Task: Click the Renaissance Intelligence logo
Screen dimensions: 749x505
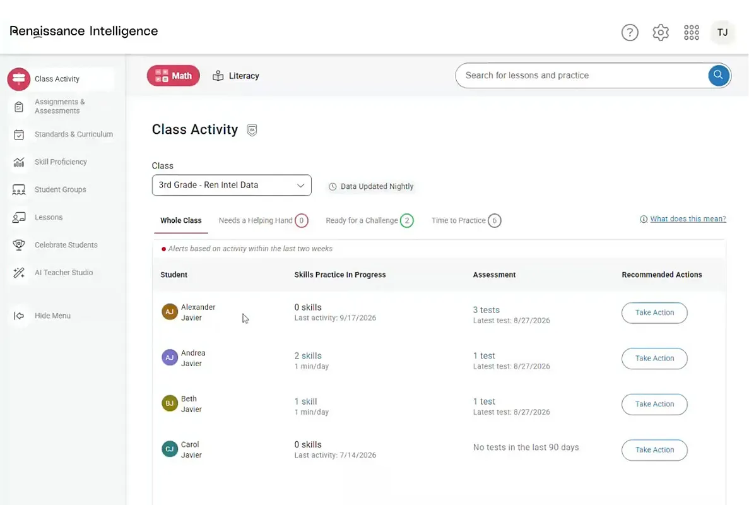Action: [83, 31]
